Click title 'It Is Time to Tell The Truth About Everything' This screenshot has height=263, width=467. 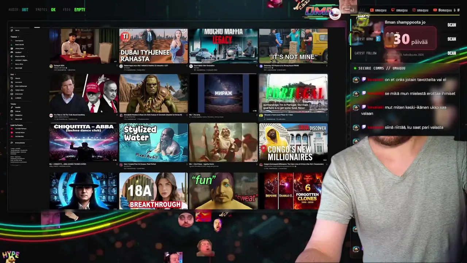click(x=69, y=115)
